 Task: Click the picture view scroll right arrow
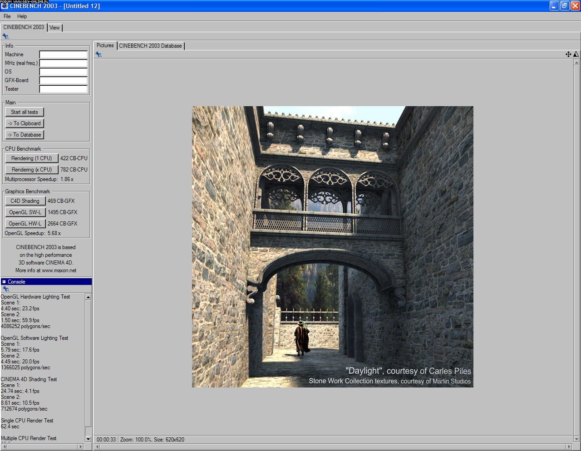[x=569, y=447]
